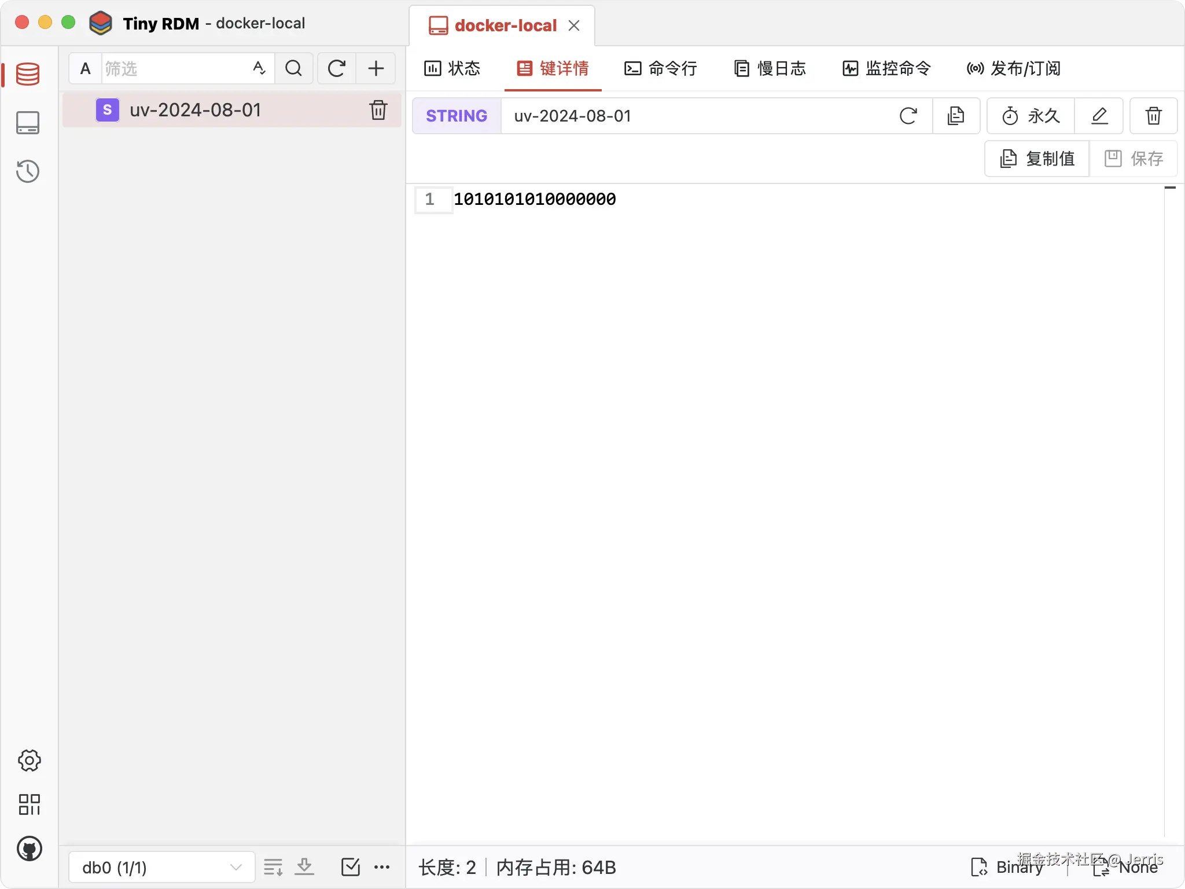Reload key value with refresh icon
The width and height of the screenshot is (1185, 889).
coord(908,116)
